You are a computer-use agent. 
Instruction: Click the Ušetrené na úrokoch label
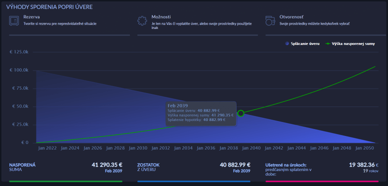[x=286, y=165]
